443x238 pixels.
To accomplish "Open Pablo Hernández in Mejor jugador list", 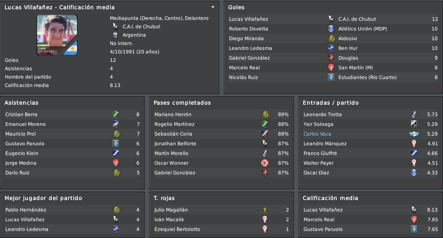I will coord(26,210).
